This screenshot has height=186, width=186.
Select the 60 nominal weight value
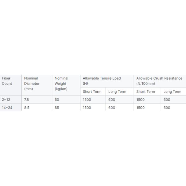57,100
